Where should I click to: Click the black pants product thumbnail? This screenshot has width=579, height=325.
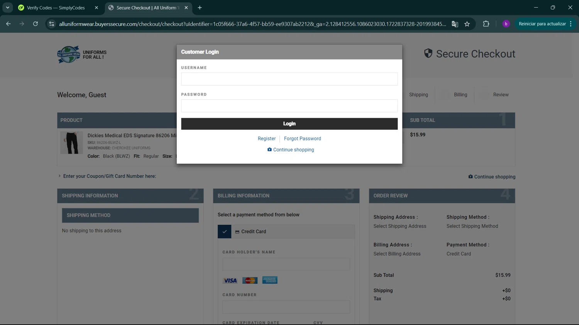pos(71,143)
